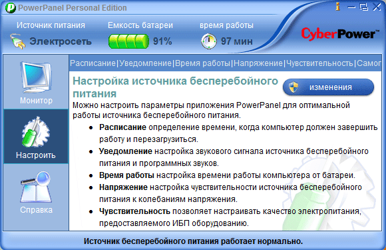
Task: Close the PowerPanel window
Action: click(x=377, y=7)
